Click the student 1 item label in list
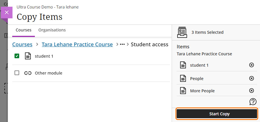Viewport: 260px width, 122px height. (x=44, y=56)
